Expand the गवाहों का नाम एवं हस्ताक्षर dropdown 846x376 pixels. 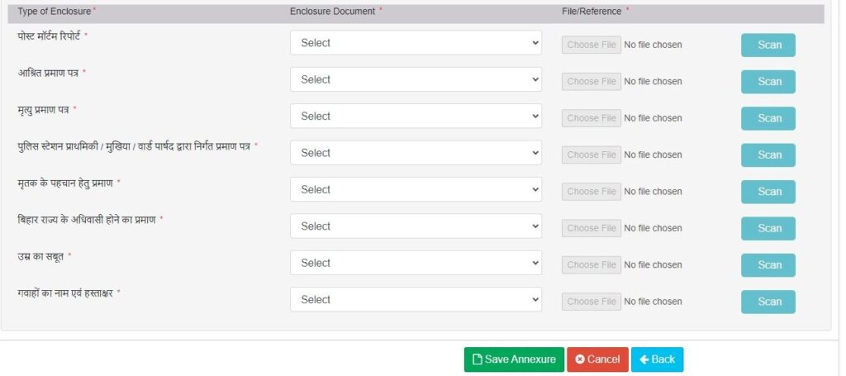(416, 299)
